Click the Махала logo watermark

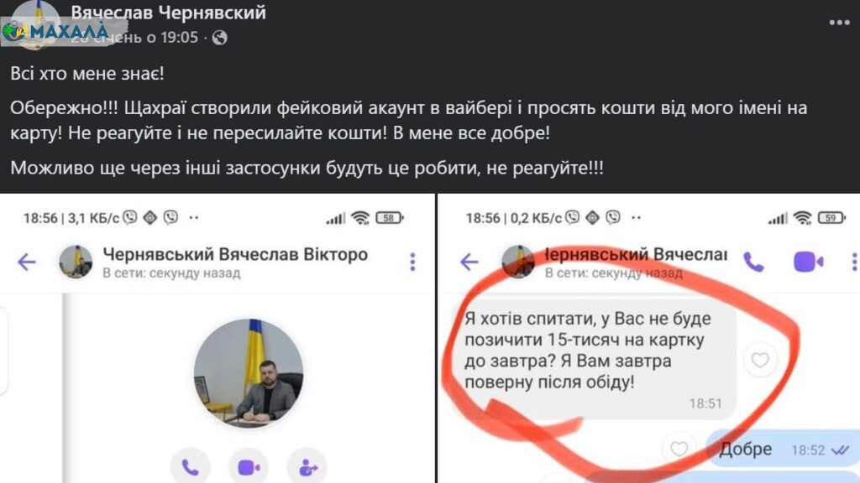tap(55, 31)
